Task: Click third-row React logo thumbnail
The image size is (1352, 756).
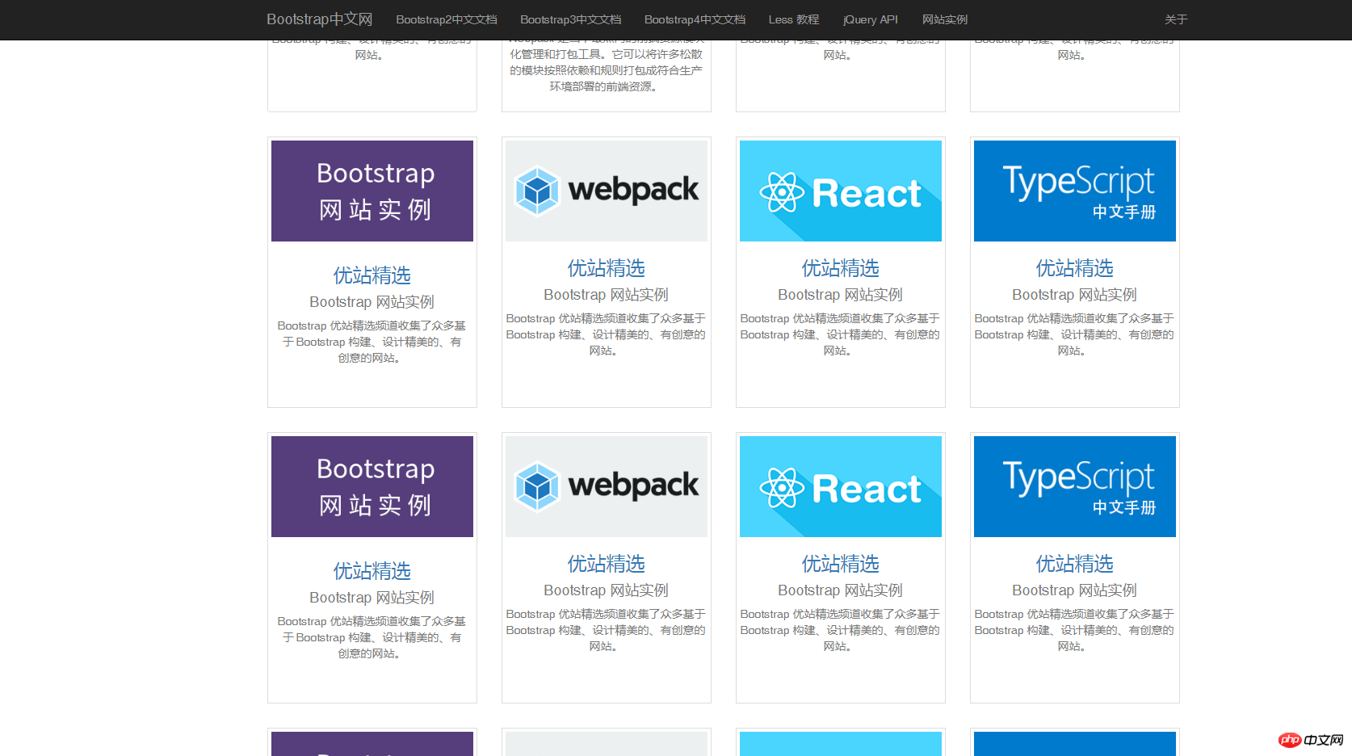Action: coord(841,486)
